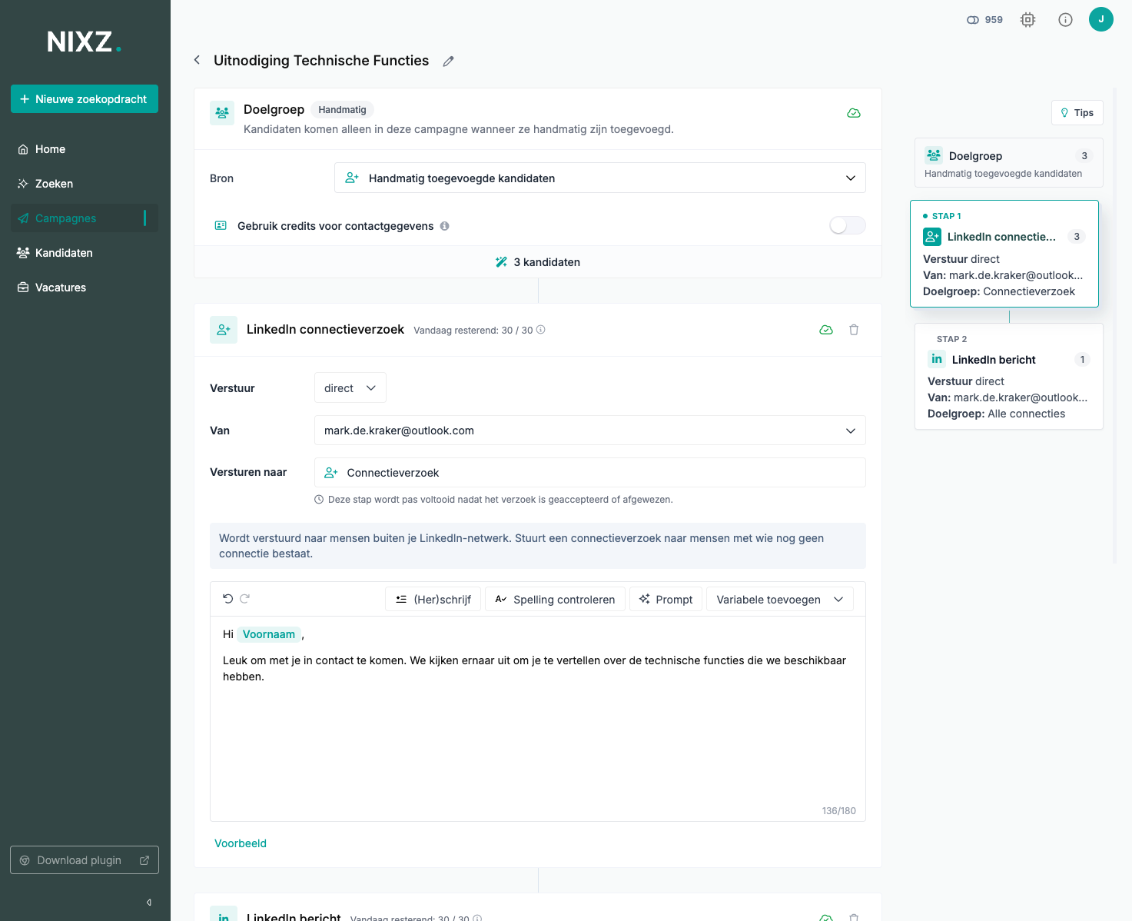1132x921 pixels.
Task: Click the 3 kandidaten bar
Action: coord(538,262)
